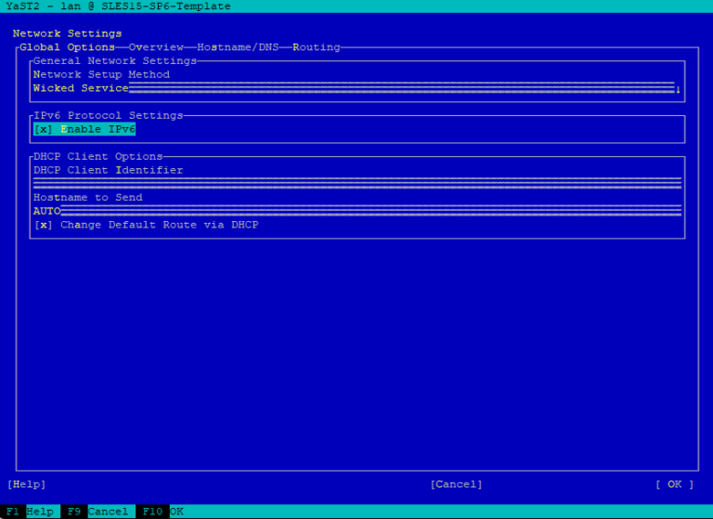Toggle the Enable IPv6 checkbox

pyautogui.click(x=44, y=129)
